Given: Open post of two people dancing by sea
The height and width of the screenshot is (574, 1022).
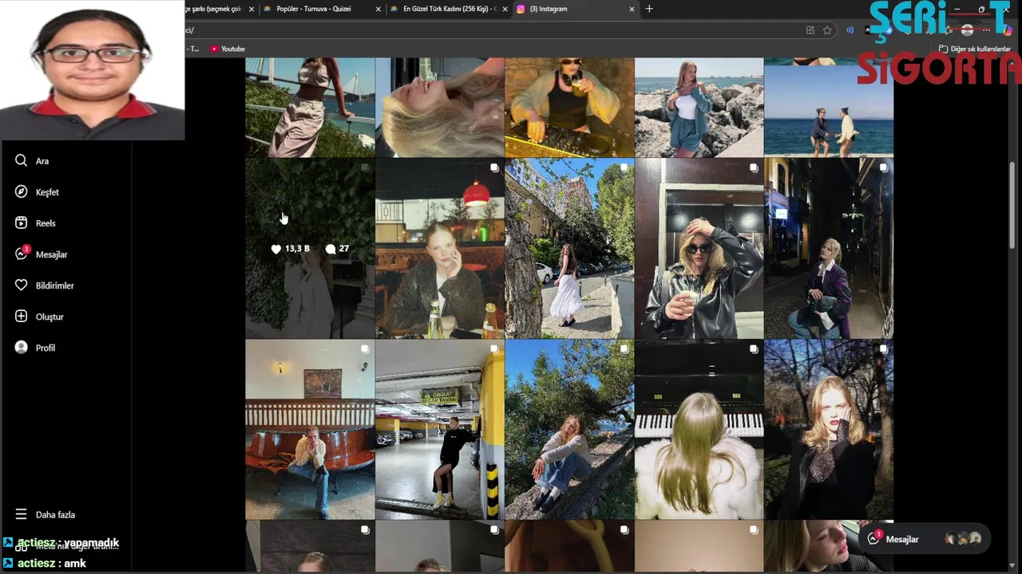Looking at the screenshot, I should [829, 107].
